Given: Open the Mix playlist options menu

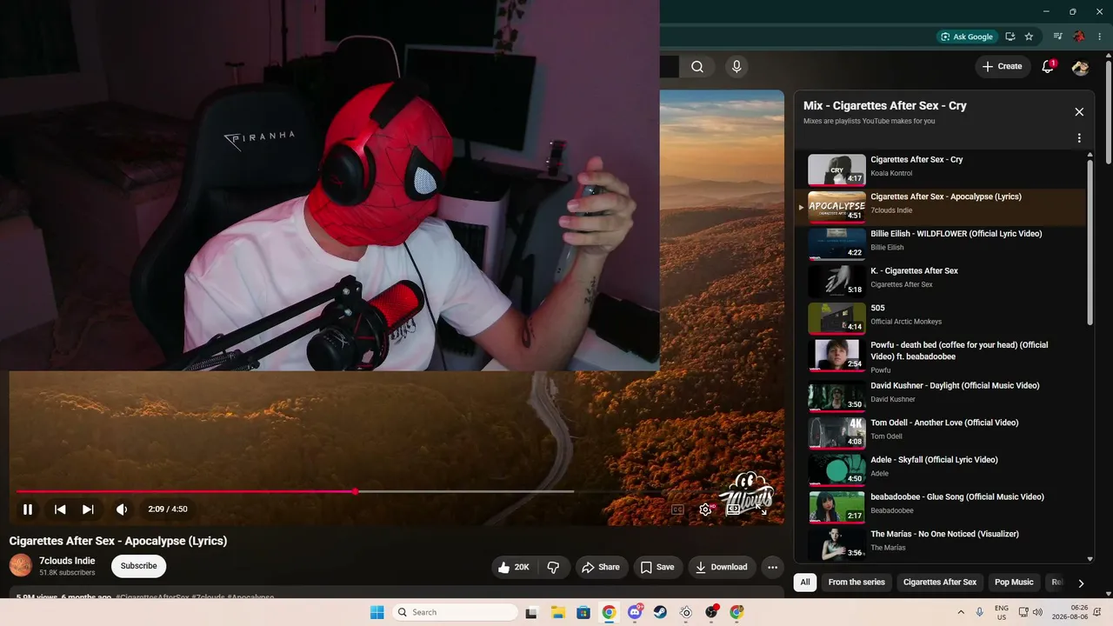Looking at the screenshot, I should 1079,138.
